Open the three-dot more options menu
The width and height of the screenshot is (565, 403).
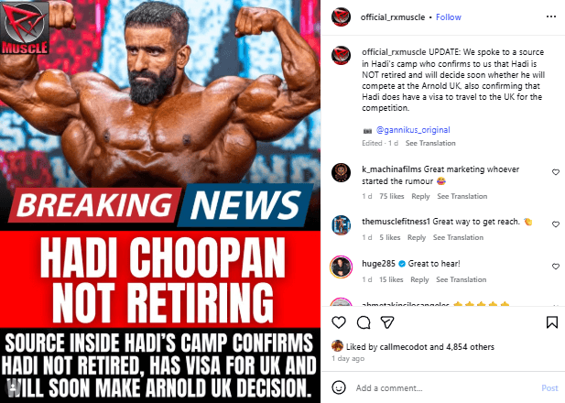pos(551,16)
